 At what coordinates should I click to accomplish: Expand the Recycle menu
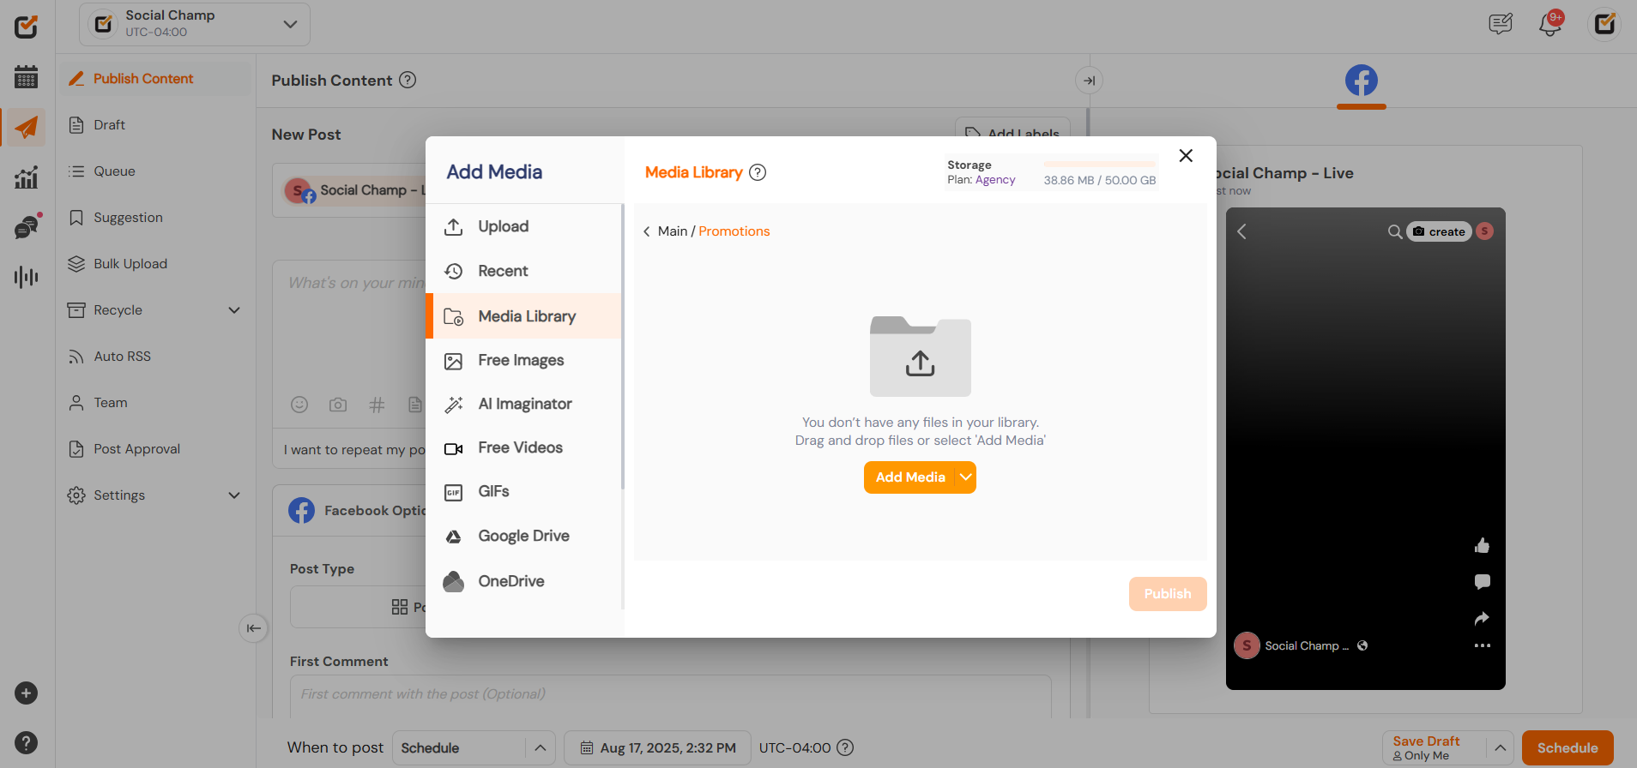click(234, 310)
